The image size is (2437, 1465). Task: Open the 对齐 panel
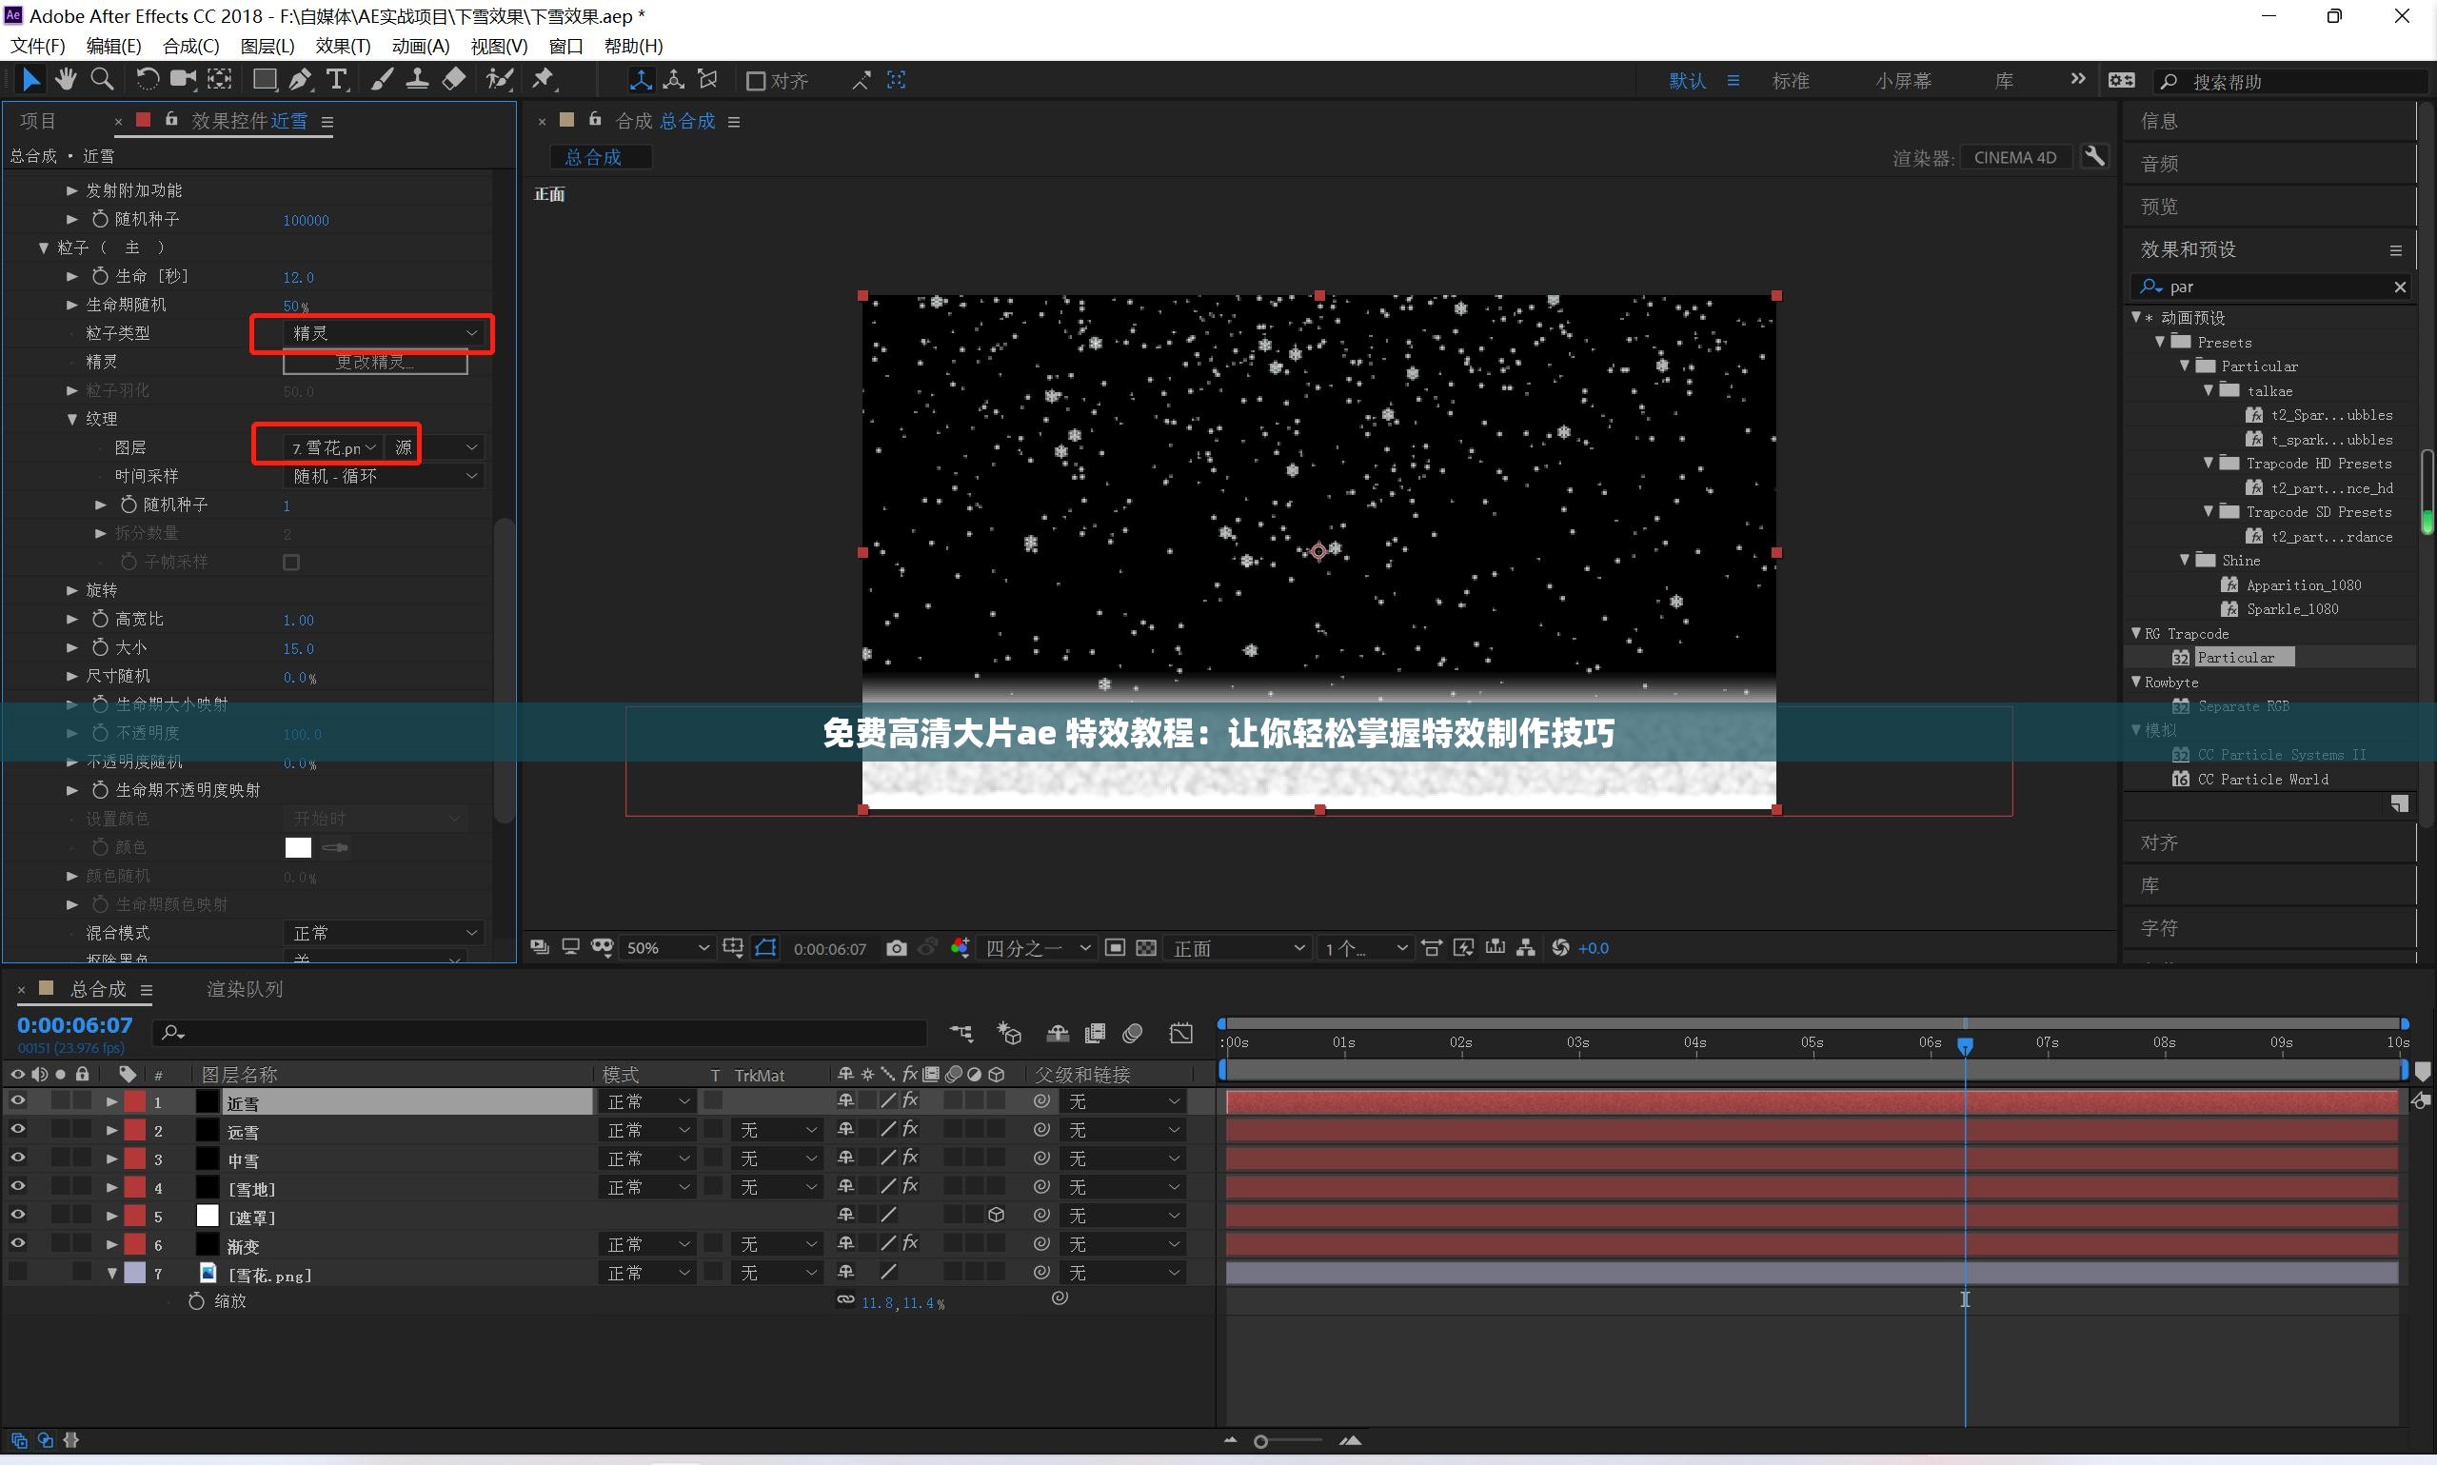click(2159, 843)
